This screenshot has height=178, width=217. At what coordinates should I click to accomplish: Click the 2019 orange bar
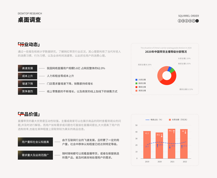pyautogui.click(x=147, y=145)
